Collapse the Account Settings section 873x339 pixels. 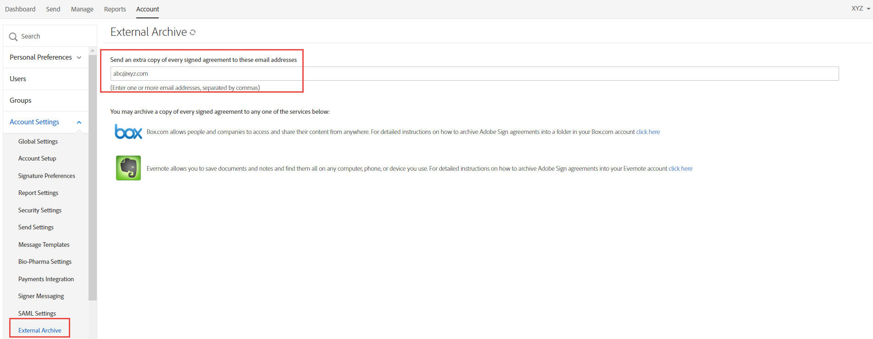pyautogui.click(x=79, y=122)
